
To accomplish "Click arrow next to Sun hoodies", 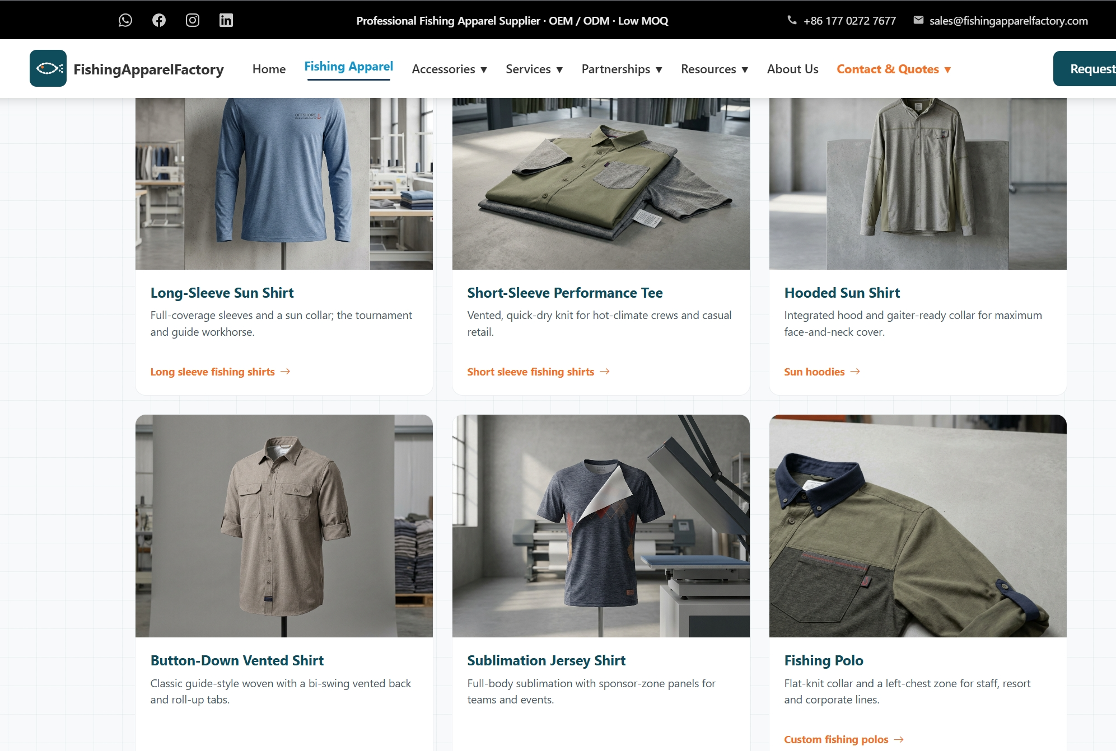I will 855,372.
